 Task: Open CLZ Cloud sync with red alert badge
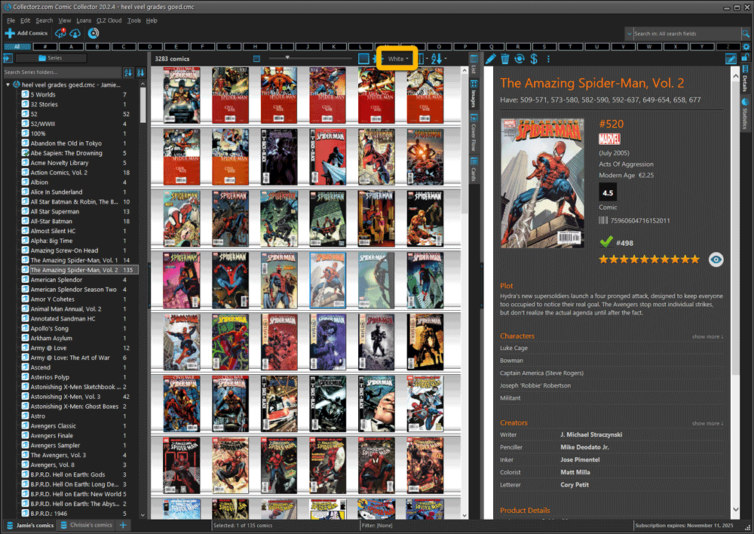pos(60,33)
